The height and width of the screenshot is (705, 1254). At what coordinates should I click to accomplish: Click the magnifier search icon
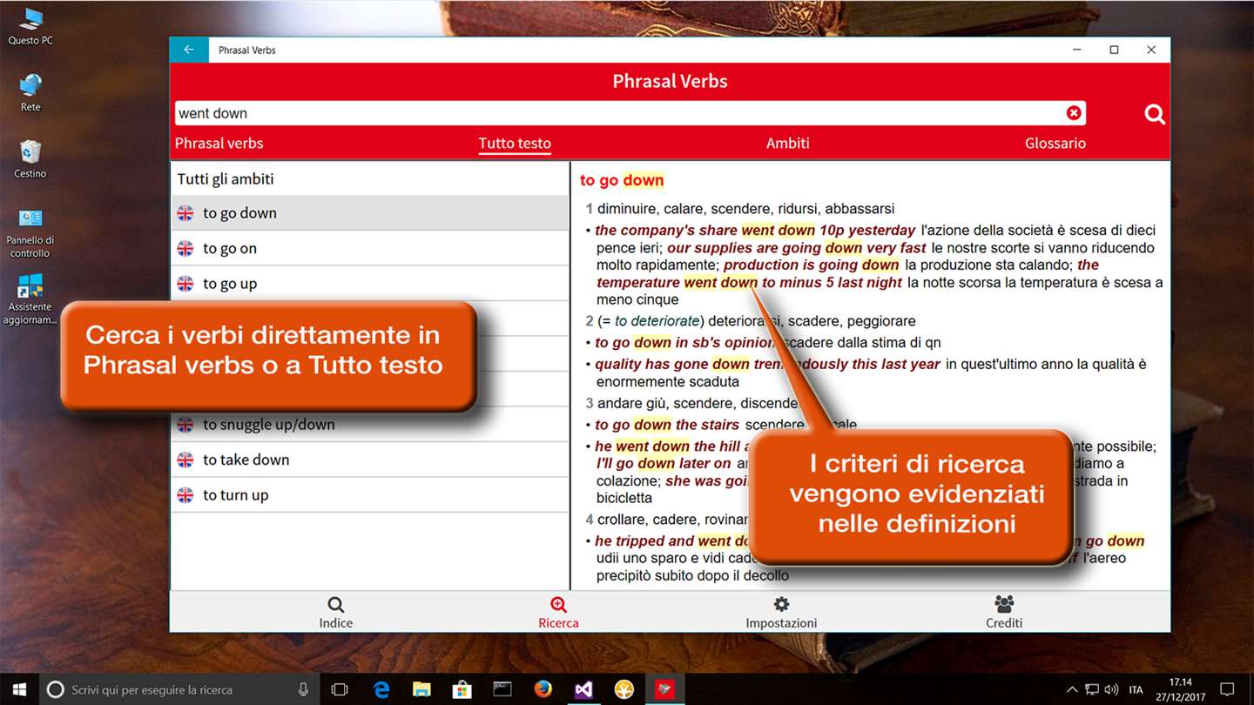(1155, 114)
